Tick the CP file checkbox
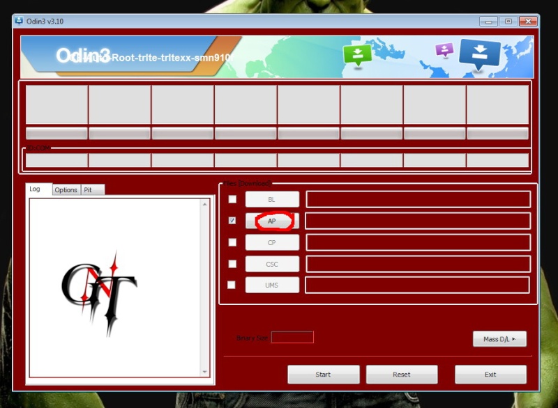 pos(232,242)
